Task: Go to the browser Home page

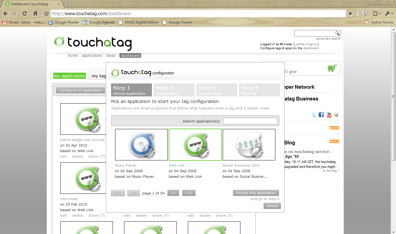Action: pos(35,14)
